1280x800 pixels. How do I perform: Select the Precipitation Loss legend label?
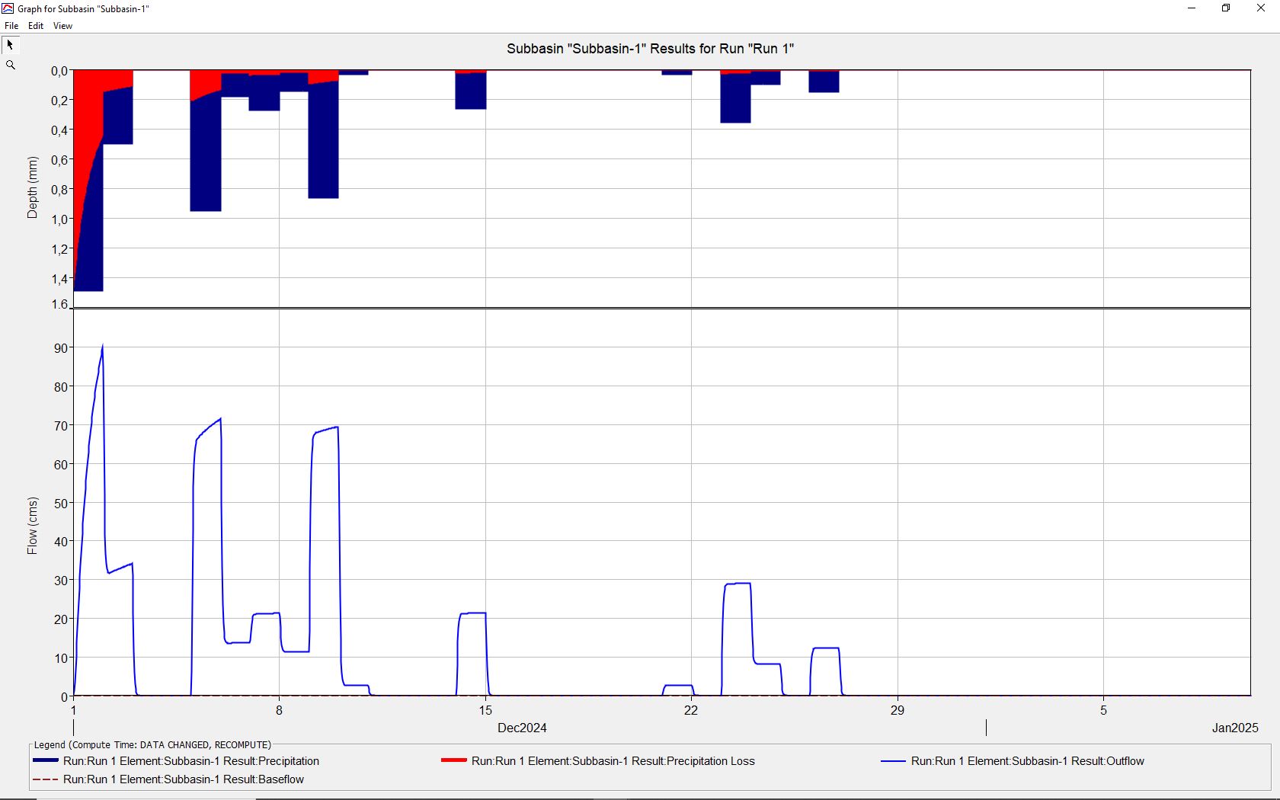(x=613, y=761)
